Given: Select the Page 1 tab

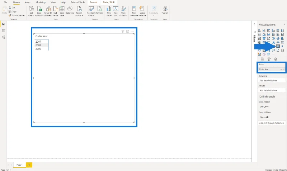Looking at the screenshot, I should pos(19,165).
